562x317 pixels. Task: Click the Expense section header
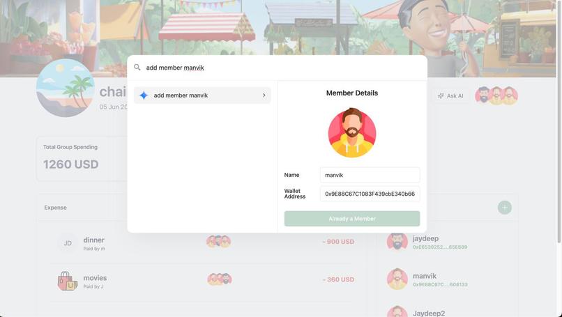[56, 208]
